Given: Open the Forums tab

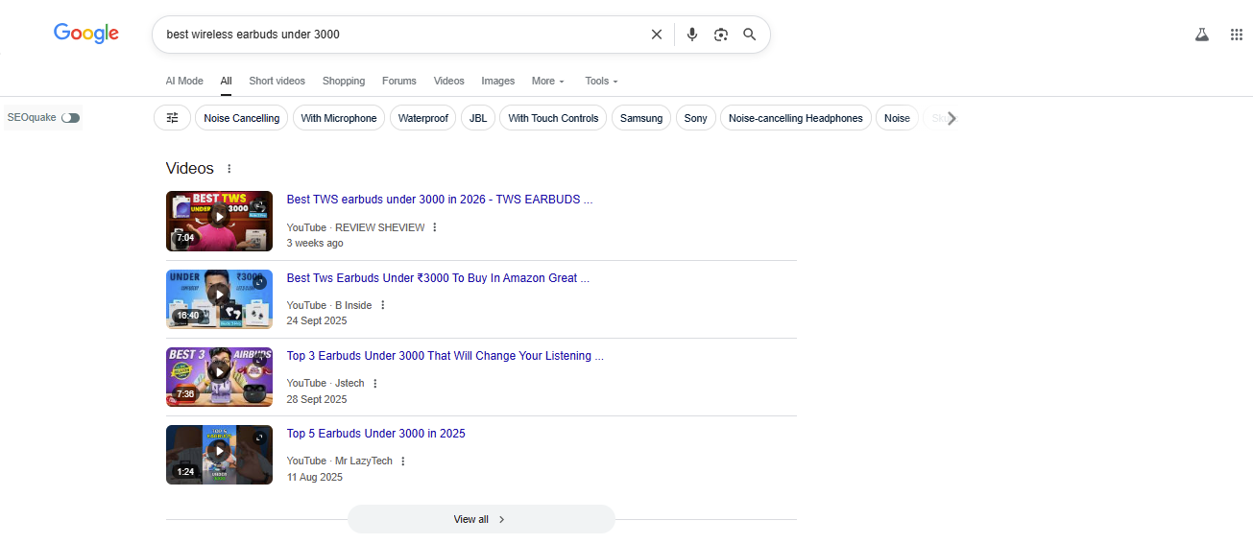Looking at the screenshot, I should [x=399, y=81].
